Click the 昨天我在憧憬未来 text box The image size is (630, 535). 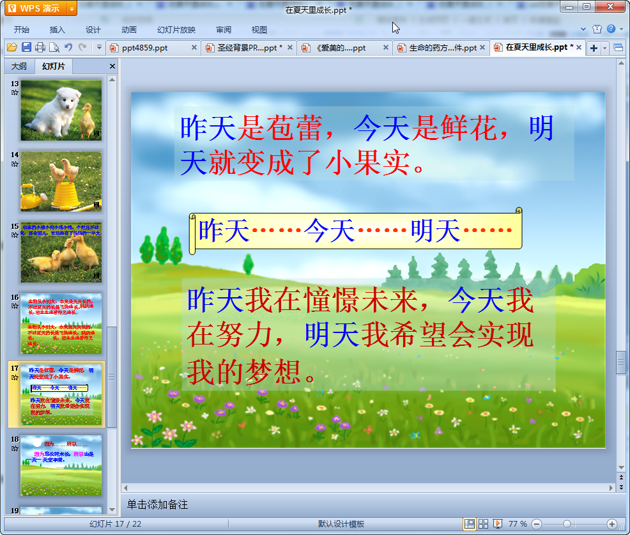(369, 334)
